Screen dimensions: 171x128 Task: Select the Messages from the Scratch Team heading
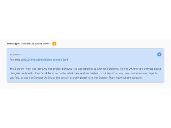28,44
